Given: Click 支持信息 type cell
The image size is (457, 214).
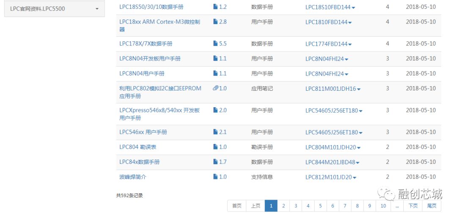Looking at the screenshot, I should pos(262,177).
